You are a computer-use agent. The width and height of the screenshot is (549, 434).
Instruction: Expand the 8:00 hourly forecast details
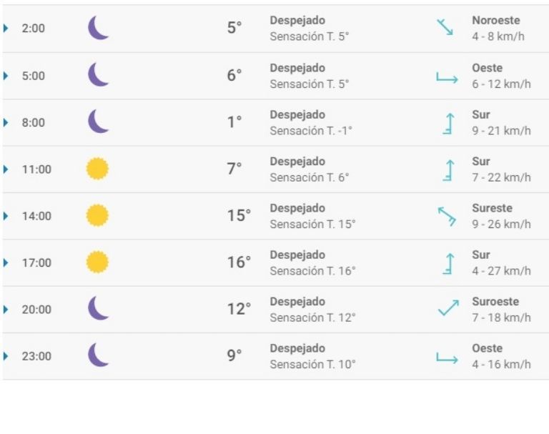6,122
